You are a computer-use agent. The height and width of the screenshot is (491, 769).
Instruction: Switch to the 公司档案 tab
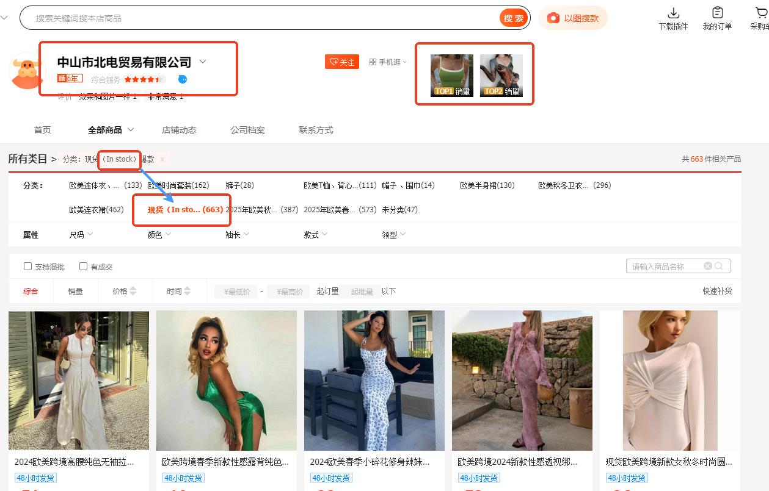click(247, 130)
